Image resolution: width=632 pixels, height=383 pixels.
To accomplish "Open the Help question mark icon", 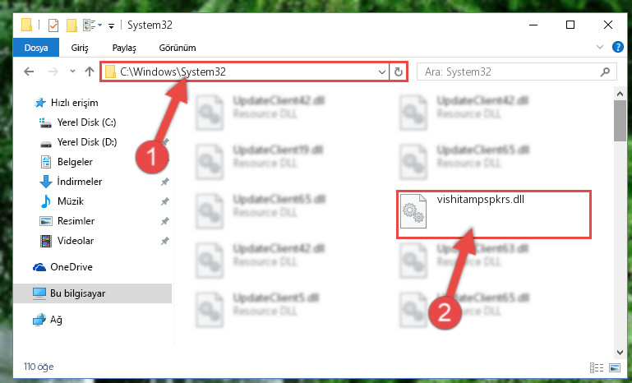I will 617,47.
